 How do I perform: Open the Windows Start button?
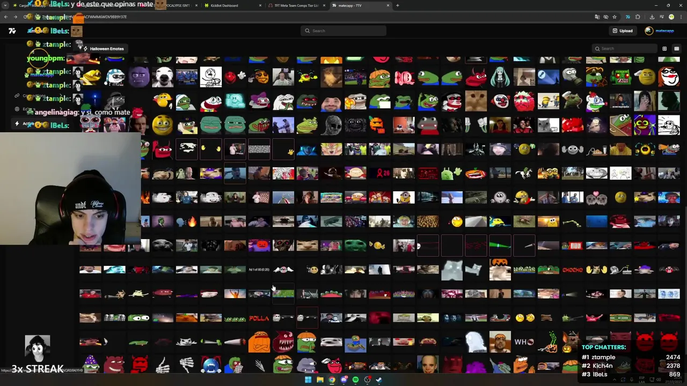308,380
